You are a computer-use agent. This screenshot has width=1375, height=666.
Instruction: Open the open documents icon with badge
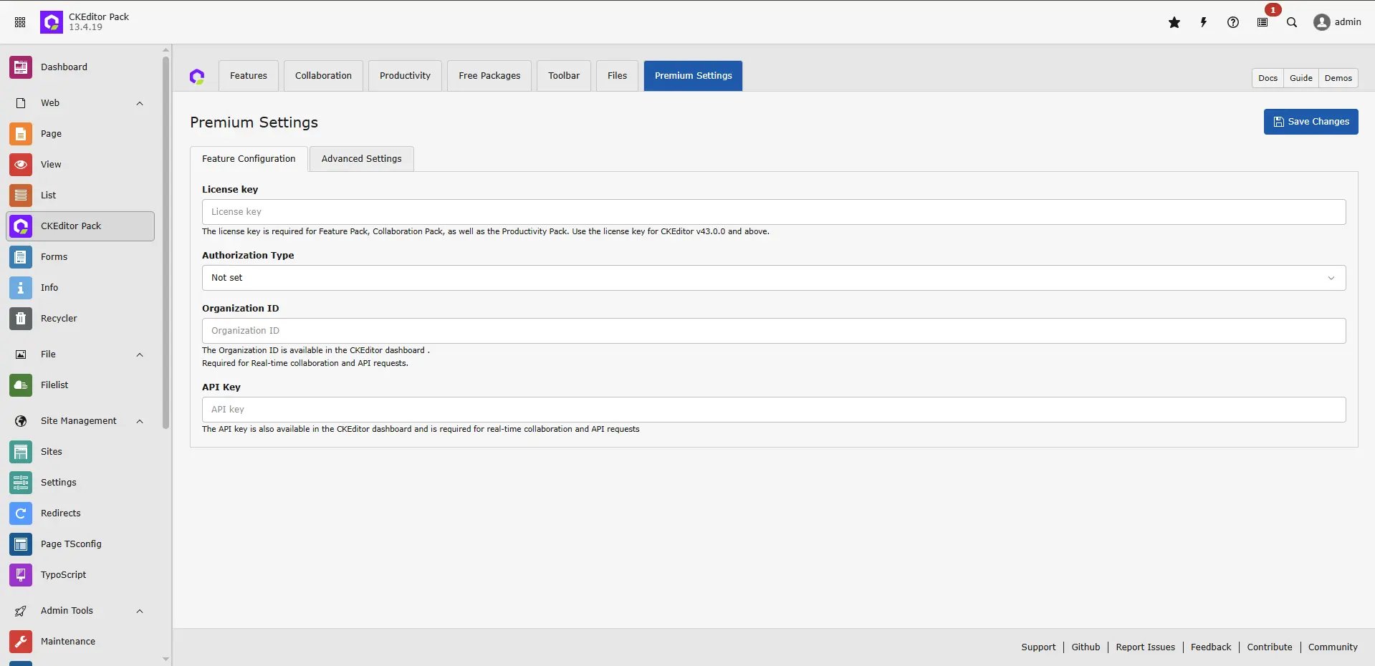[1263, 22]
